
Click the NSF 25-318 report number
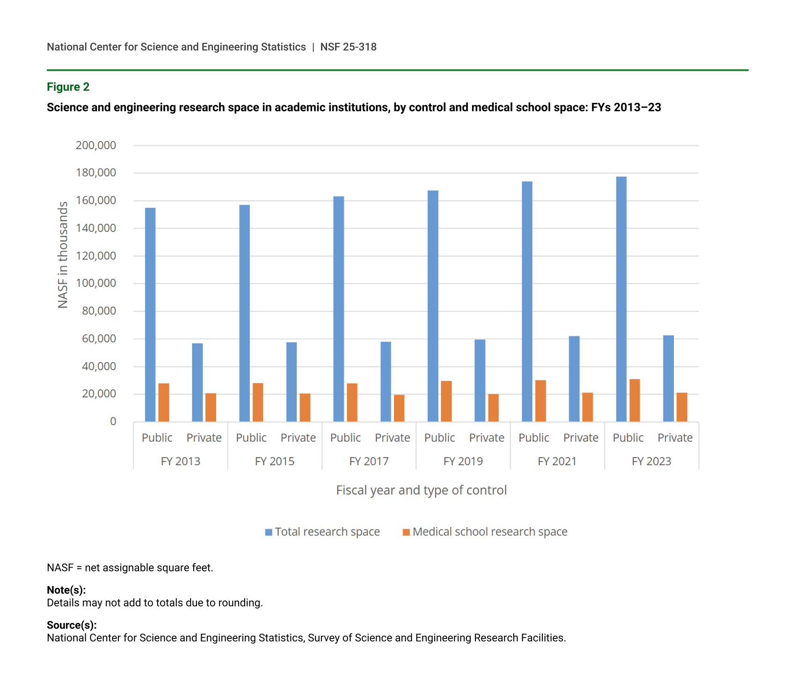(x=348, y=47)
